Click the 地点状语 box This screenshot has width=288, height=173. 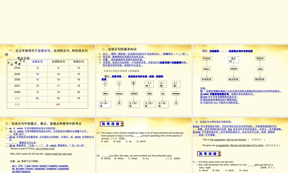pyautogui.click(x=234, y=79)
